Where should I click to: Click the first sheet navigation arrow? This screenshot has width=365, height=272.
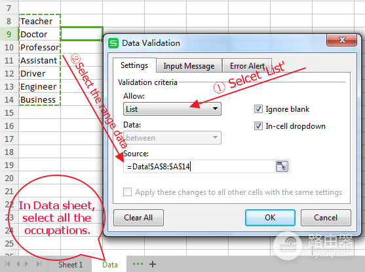click(x=7, y=264)
